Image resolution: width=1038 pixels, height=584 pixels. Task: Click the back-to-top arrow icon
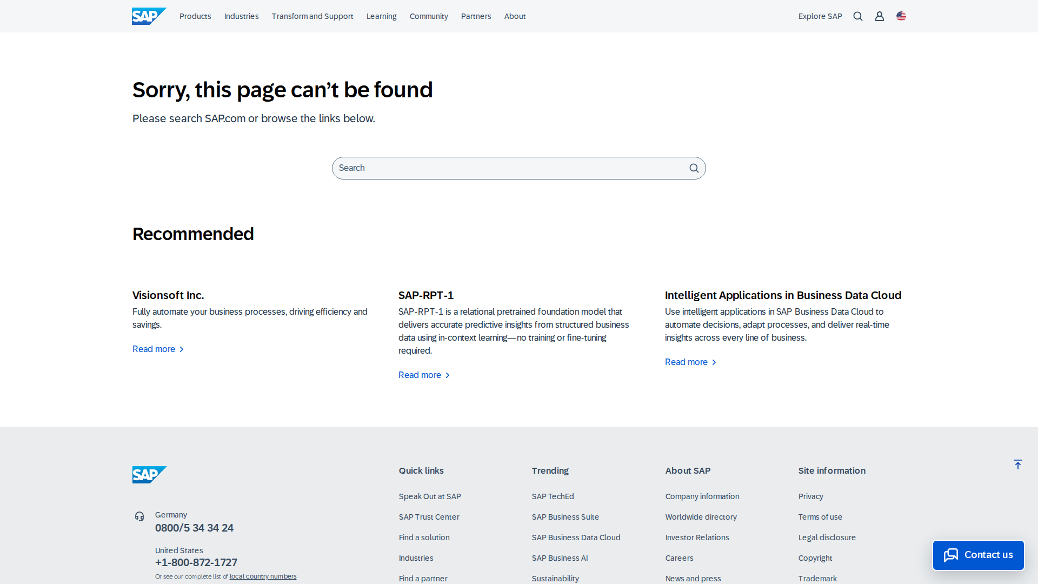coord(1018,464)
